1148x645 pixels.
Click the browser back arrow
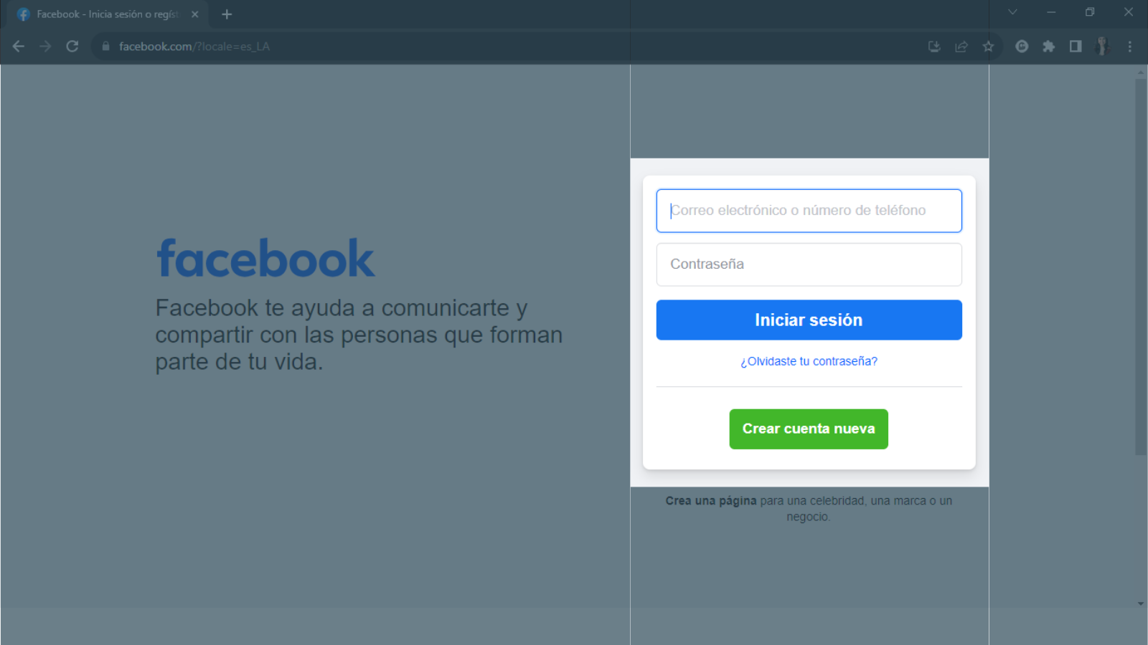(x=19, y=47)
